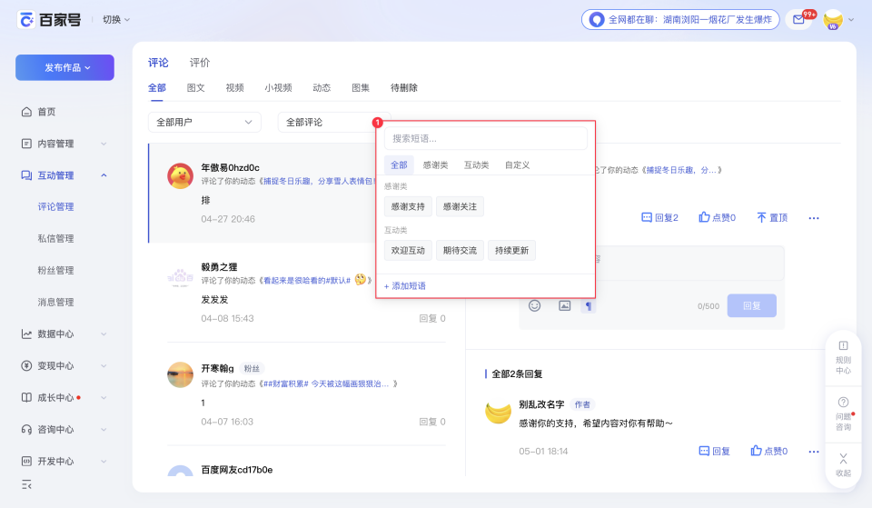This screenshot has height=508, width=872.
Task: Like the comment via 点赞0 thumb
Action: pos(717,217)
